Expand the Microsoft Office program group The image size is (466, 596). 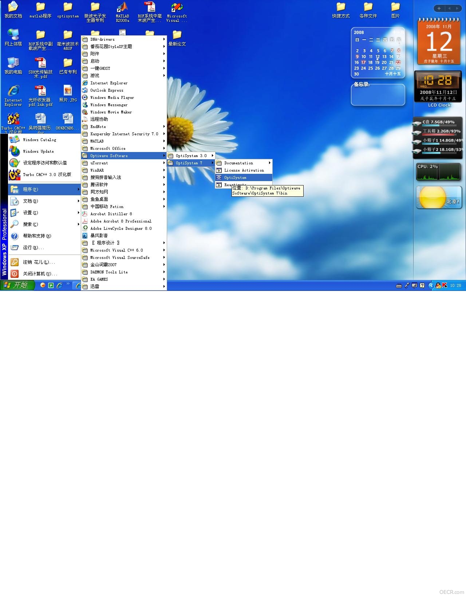click(x=124, y=148)
